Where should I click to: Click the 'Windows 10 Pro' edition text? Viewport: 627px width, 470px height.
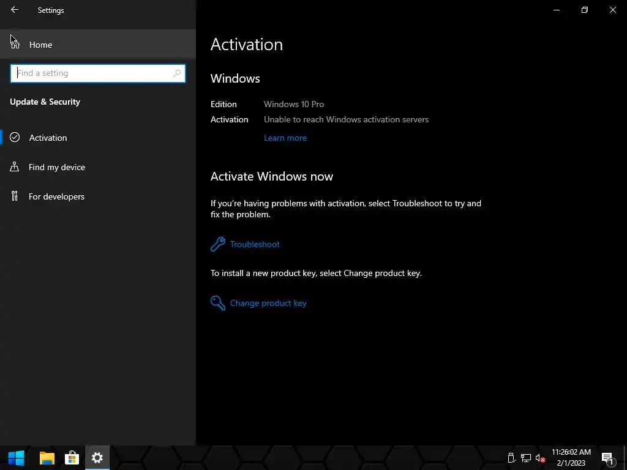[294, 104]
